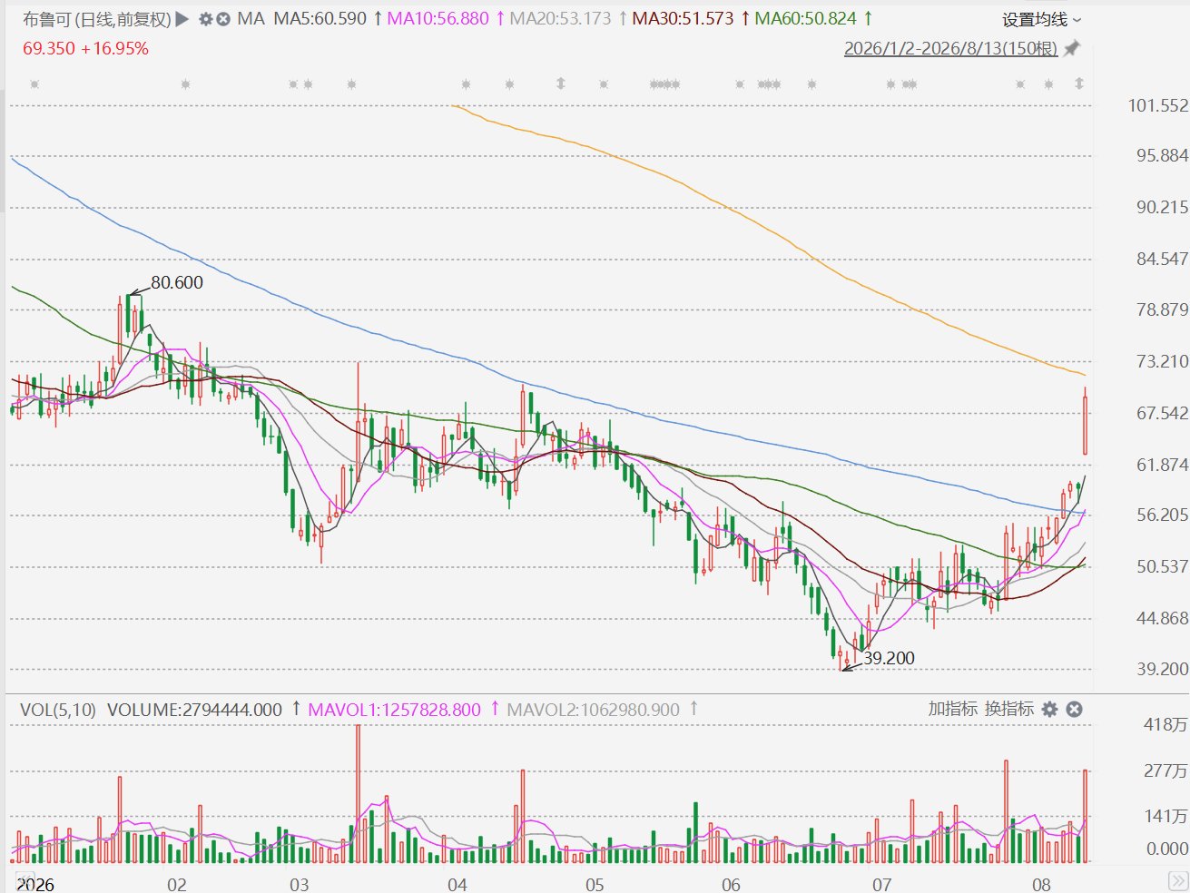1190x893 pixels.
Task: Select the MA5:60.590 legend value
Action: point(320,18)
